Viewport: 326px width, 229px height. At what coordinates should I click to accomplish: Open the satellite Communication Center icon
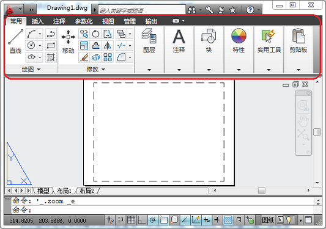[x=221, y=10]
